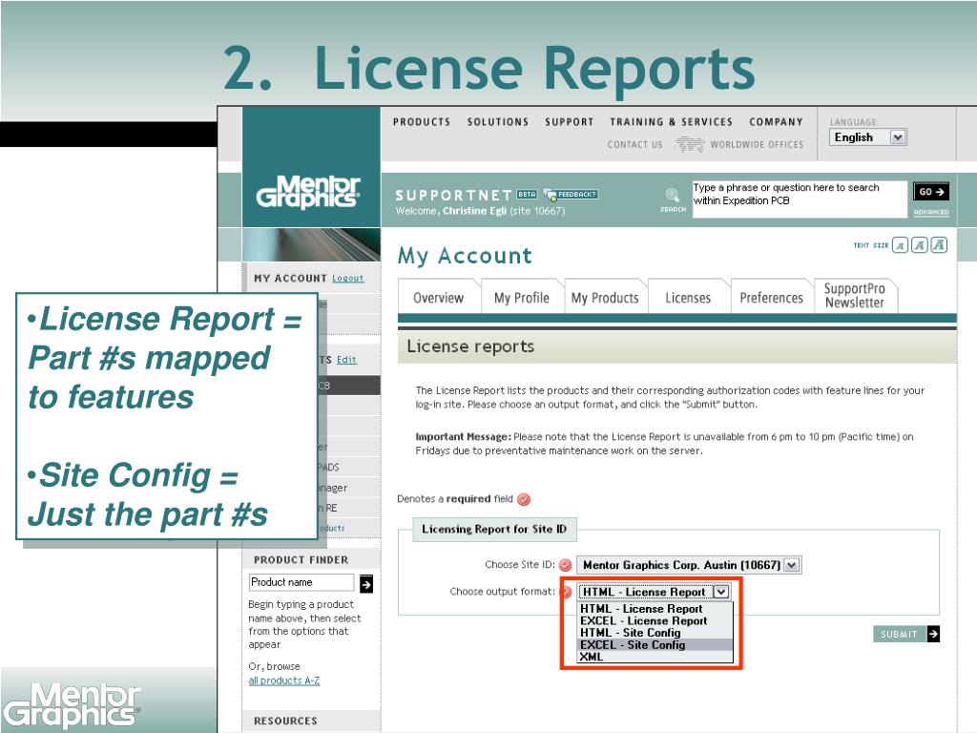Click the smallest text size icon
The height and width of the screenshot is (733, 977).
pos(899,245)
